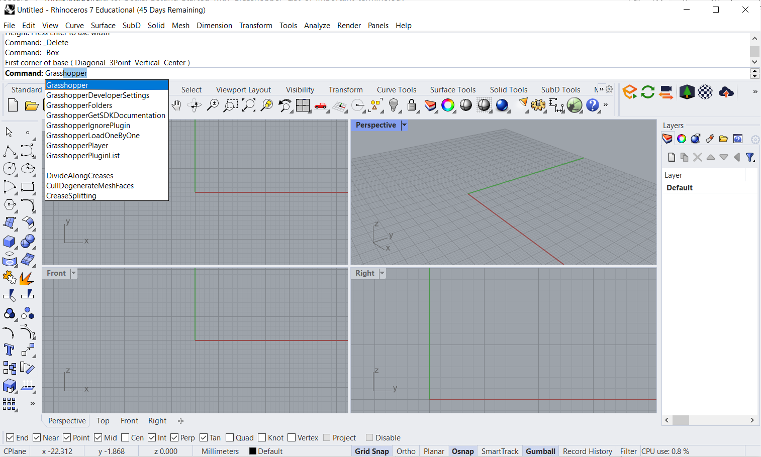Open the Right viewport dropdown arrow

[382, 273]
